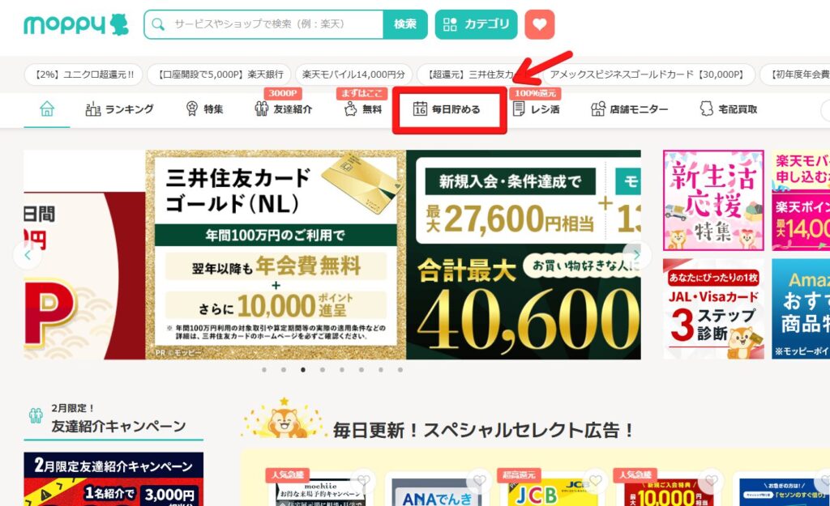Click the 検索 search button
Screen dimensions: 830x506
[x=405, y=24]
